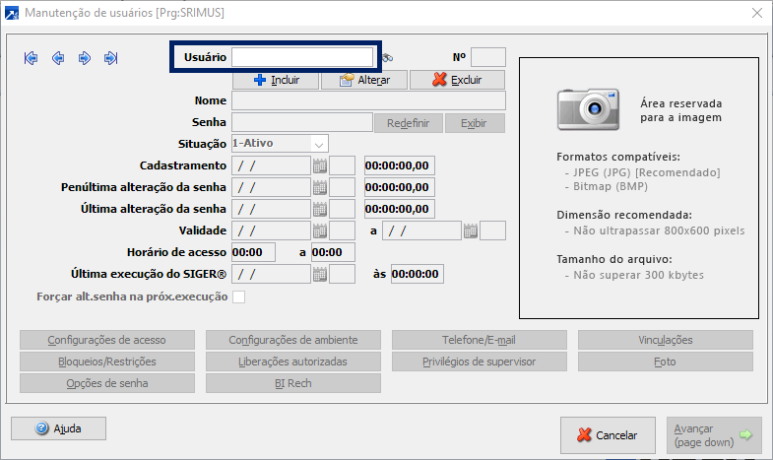Open calendar for Validade start date

[320, 230]
